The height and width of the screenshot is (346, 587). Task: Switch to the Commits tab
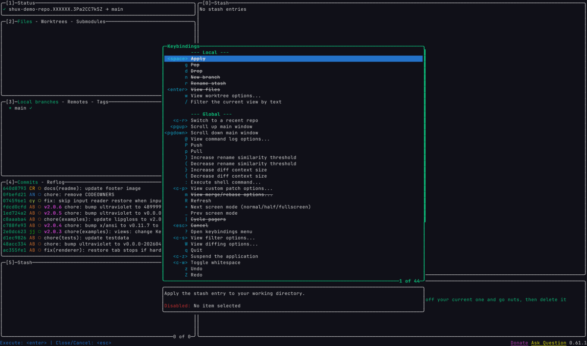[28, 182]
